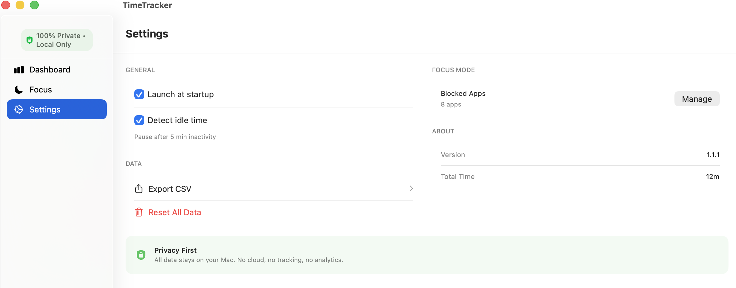Click the Reset All Data link

click(175, 212)
